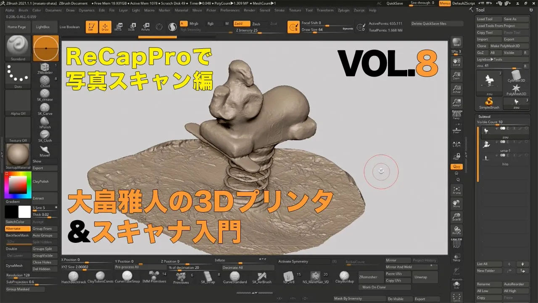This screenshot has width=538, height=303.
Task: Toggle Live Boolean mode
Action: coord(70,27)
